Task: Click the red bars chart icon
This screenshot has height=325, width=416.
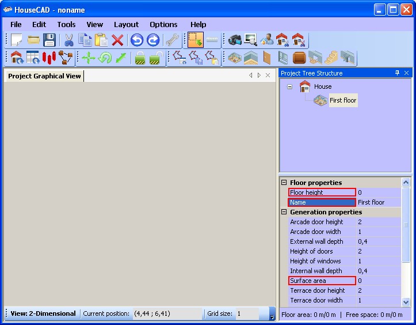Action: 49,58
